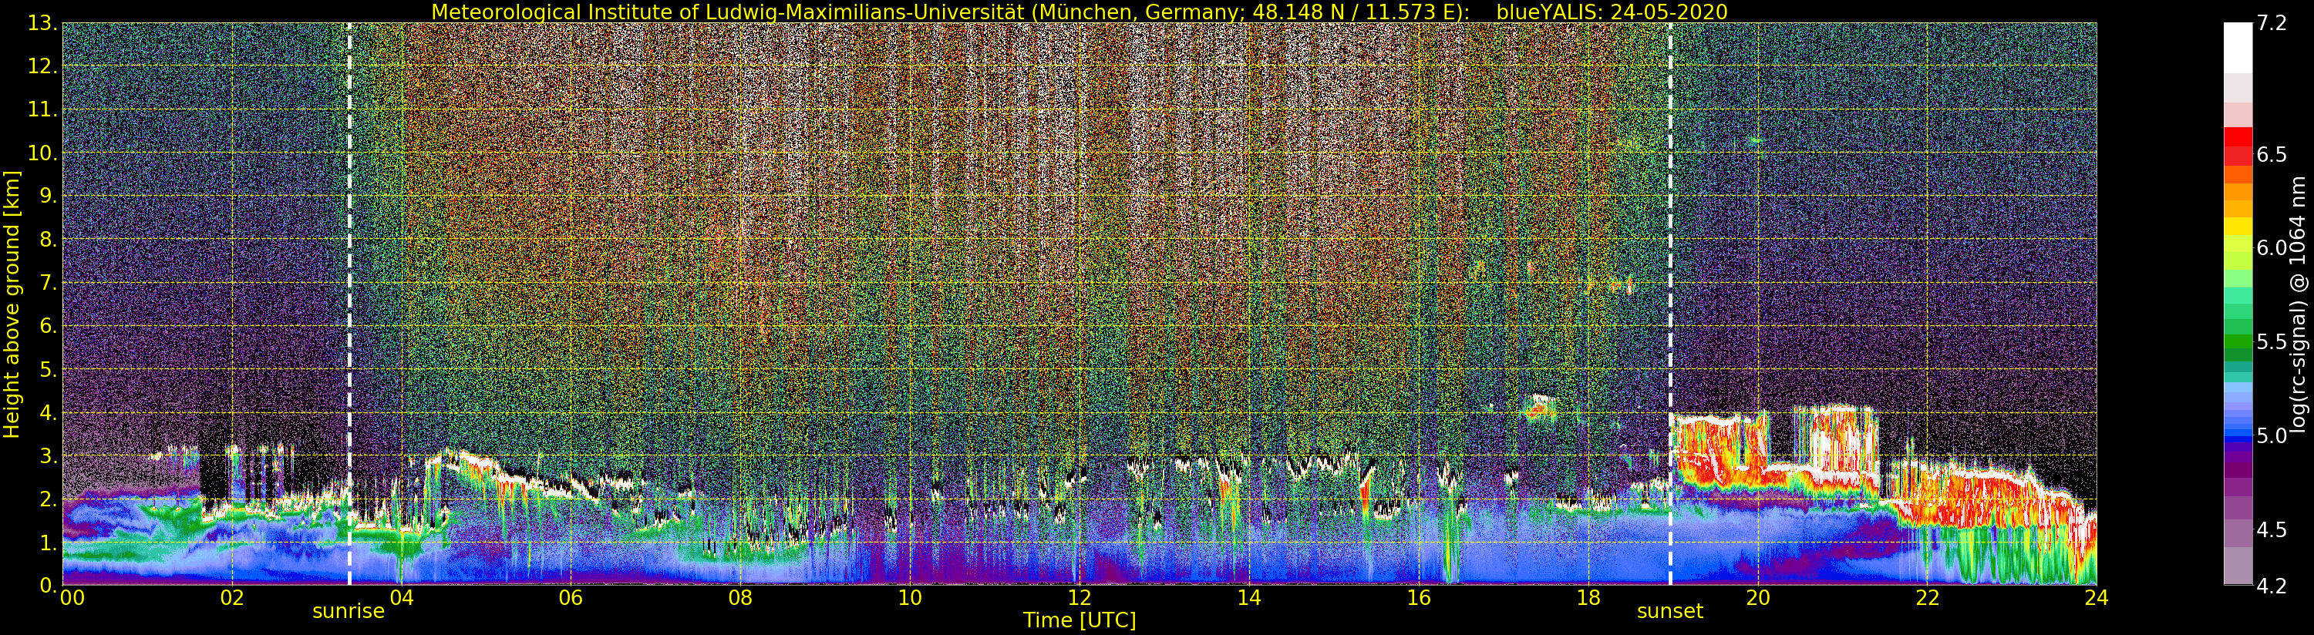Click the time axis tick label '22'
The width and height of the screenshot is (2314, 635).
(x=1927, y=597)
